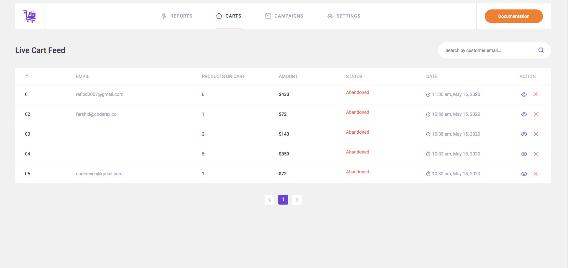View cart details for coderexco@gmail.com
The width and height of the screenshot is (568, 268).
[x=524, y=174]
